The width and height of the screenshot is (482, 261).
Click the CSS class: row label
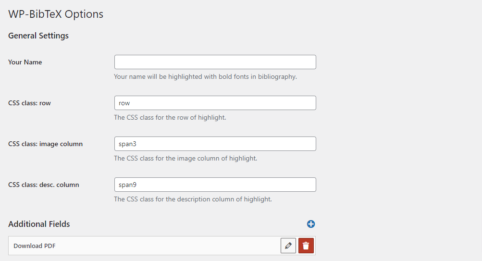[x=29, y=103]
